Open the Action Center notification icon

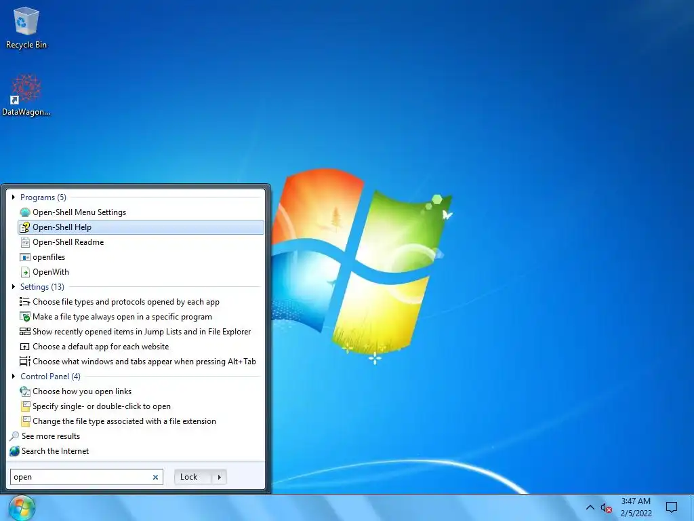click(672, 507)
